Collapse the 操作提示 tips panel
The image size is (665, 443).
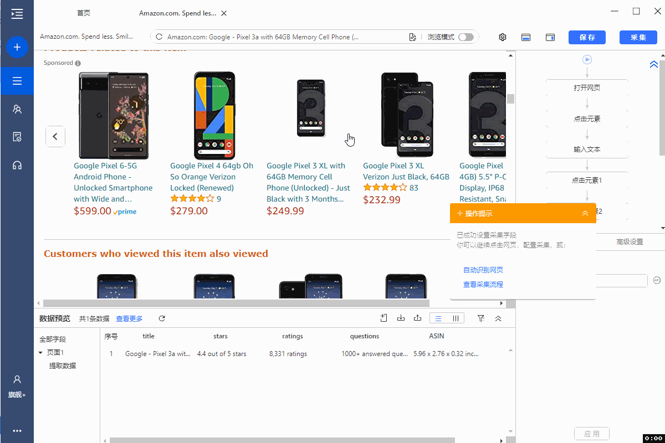(x=585, y=213)
